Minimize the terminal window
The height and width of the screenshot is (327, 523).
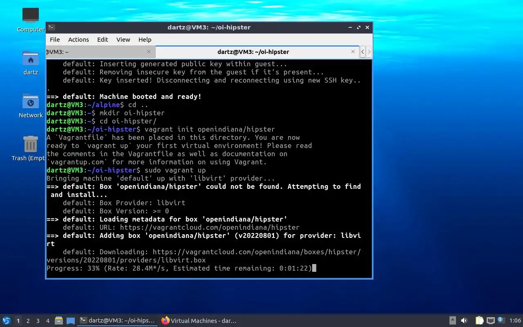point(350,27)
